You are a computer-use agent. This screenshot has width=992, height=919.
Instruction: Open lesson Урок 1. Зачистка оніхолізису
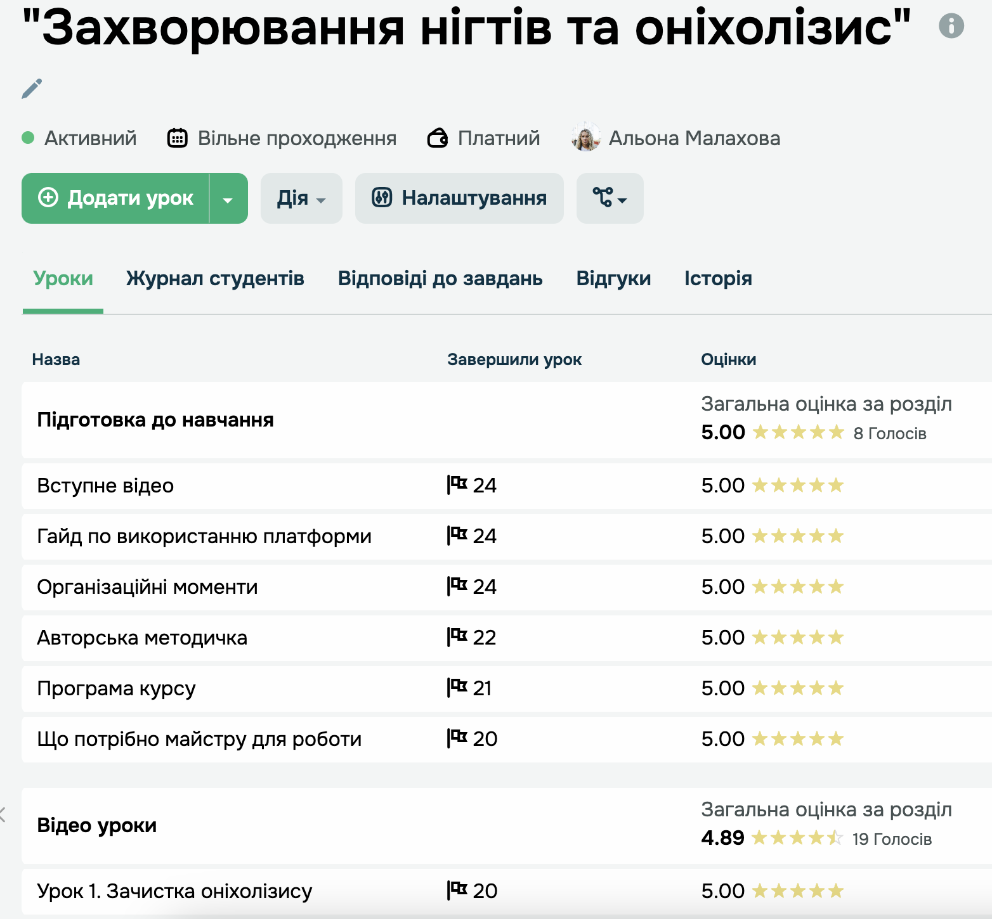coord(174,892)
